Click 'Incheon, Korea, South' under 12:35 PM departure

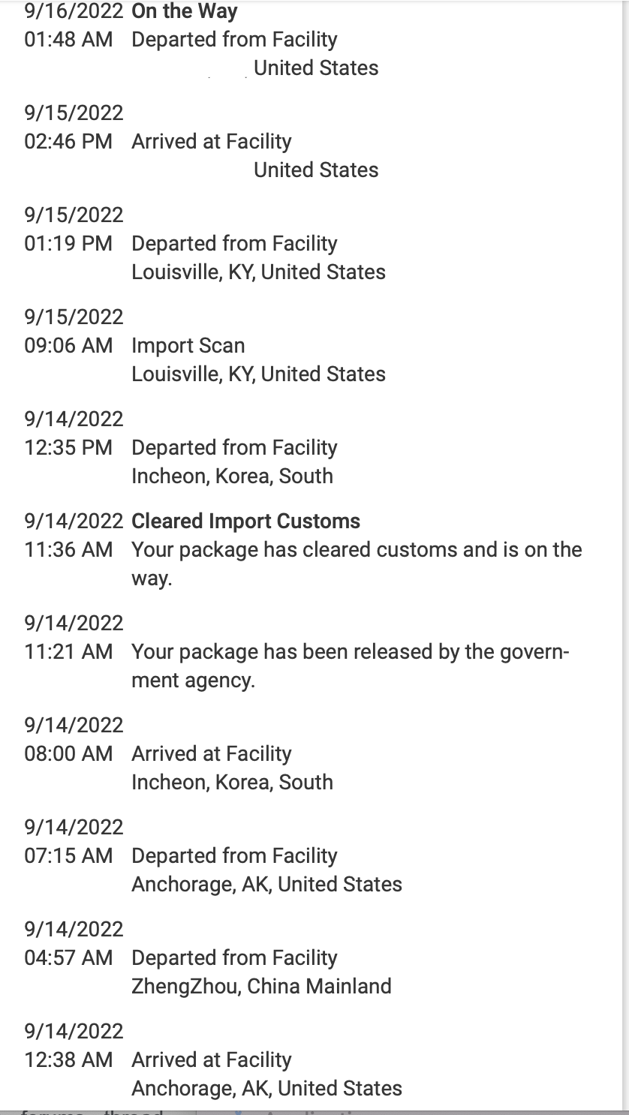pos(232,476)
